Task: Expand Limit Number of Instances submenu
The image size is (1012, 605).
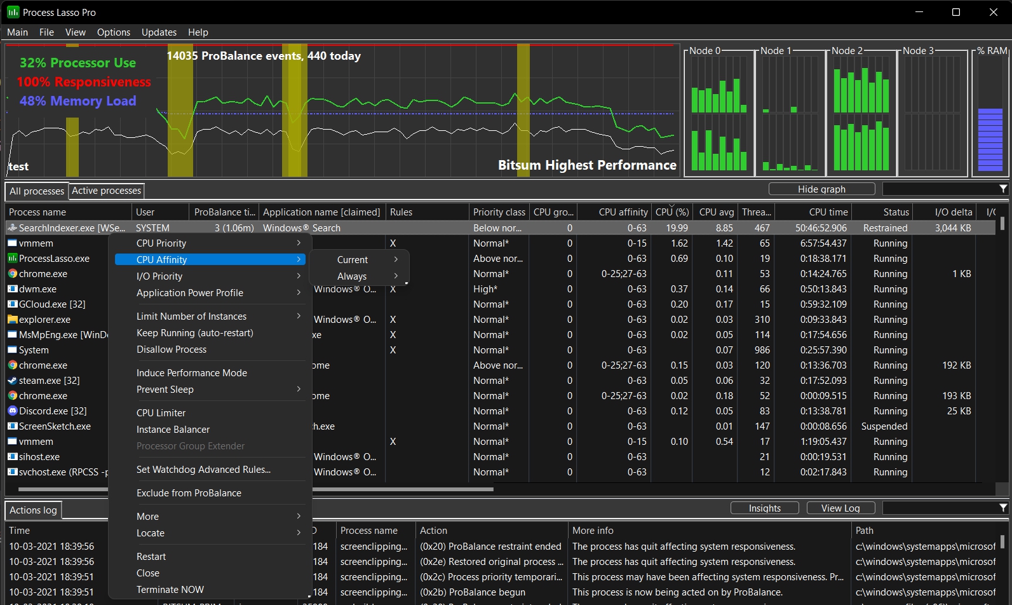Action: coord(210,316)
